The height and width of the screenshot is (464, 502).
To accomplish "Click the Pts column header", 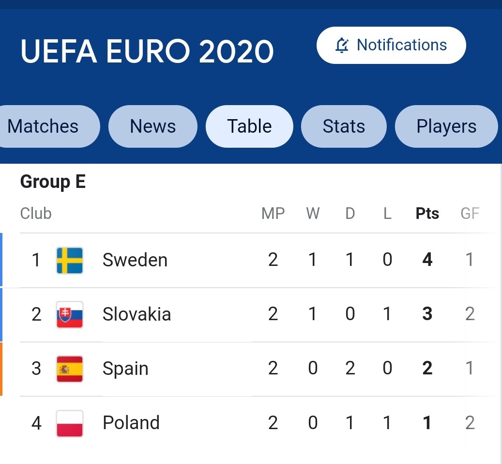I will tap(427, 214).
